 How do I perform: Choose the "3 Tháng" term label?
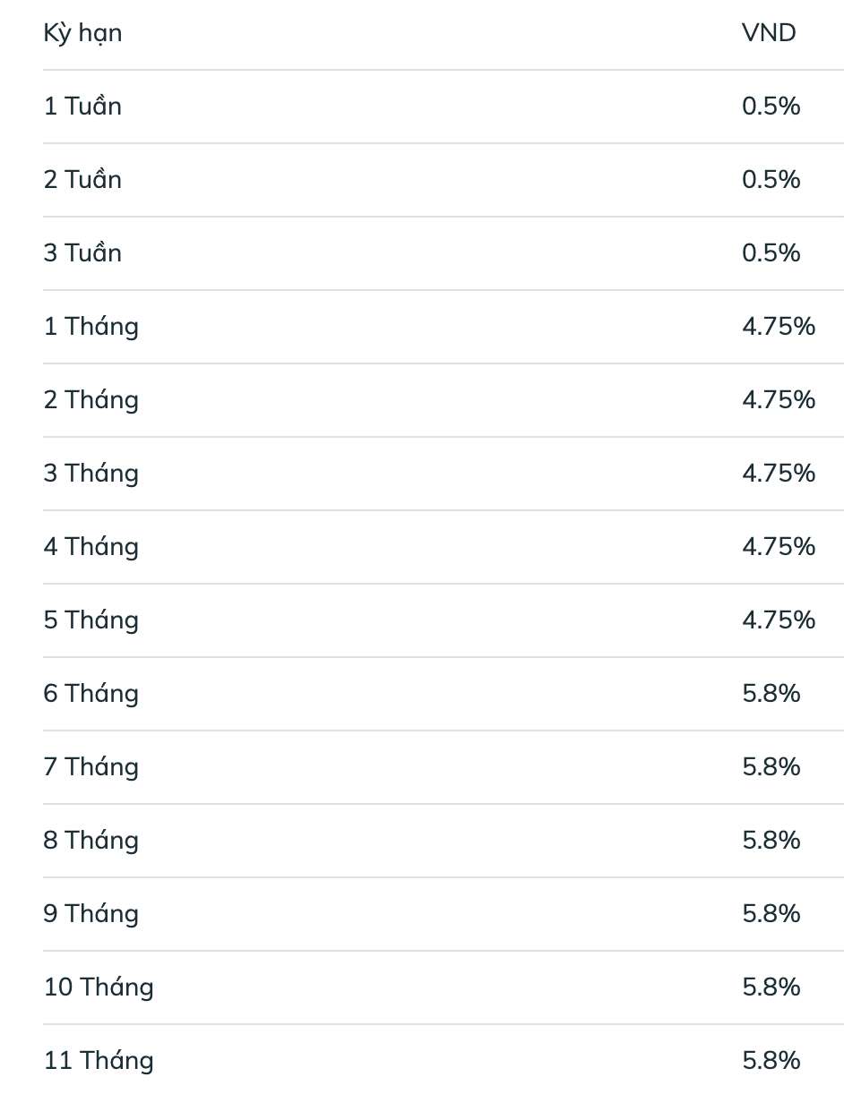pyautogui.click(x=91, y=474)
